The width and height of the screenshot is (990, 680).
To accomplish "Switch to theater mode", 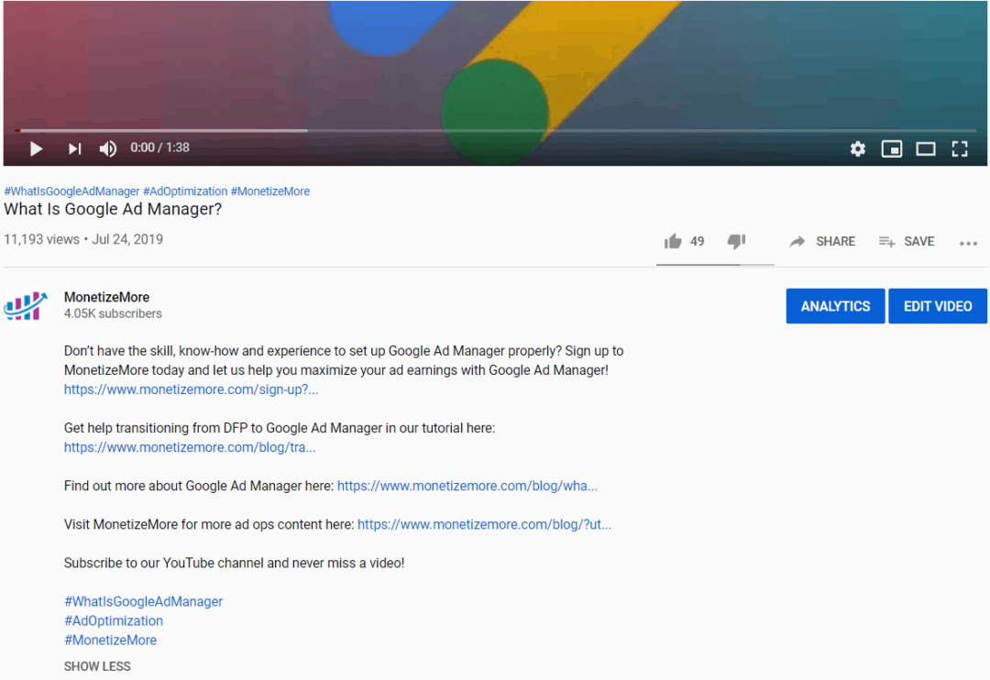I will click(925, 148).
